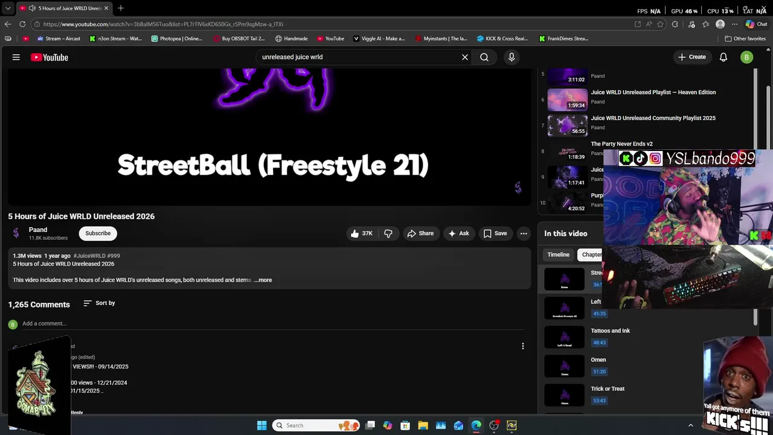
Task: Open Create upload menu
Action: coord(691,57)
